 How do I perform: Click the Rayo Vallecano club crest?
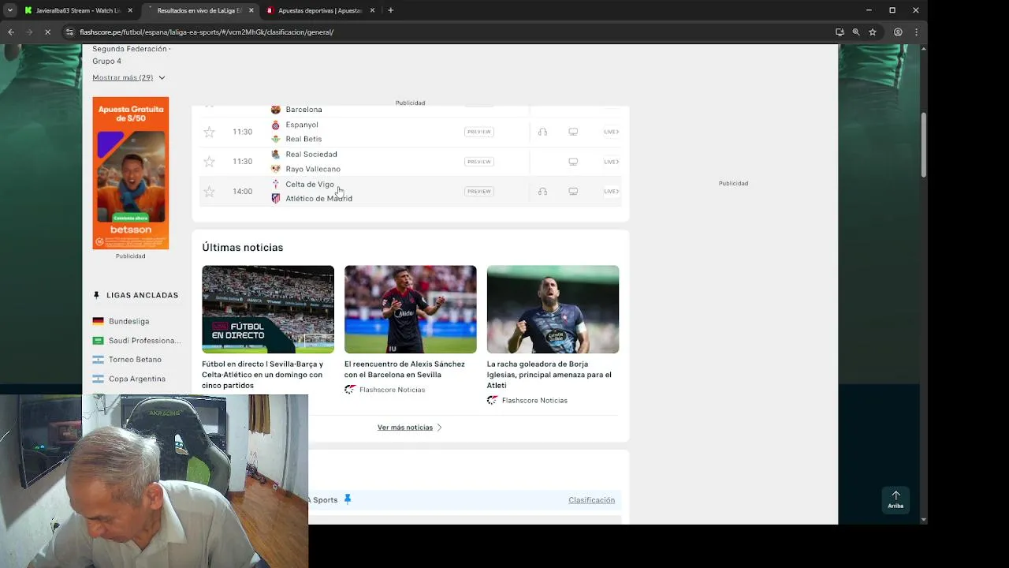[x=275, y=169]
